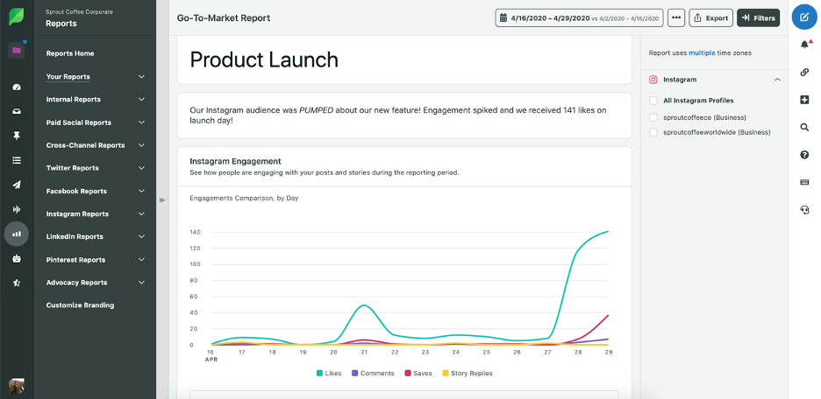The image size is (821, 399).
Task: Click the blue Compose pencil icon
Action: (x=804, y=17)
